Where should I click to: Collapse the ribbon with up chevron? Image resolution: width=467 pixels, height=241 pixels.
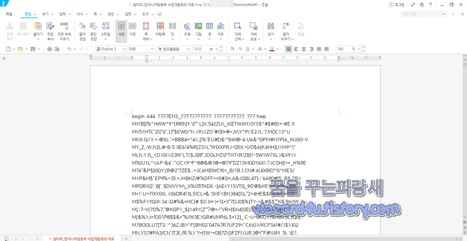[x=453, y=14]
